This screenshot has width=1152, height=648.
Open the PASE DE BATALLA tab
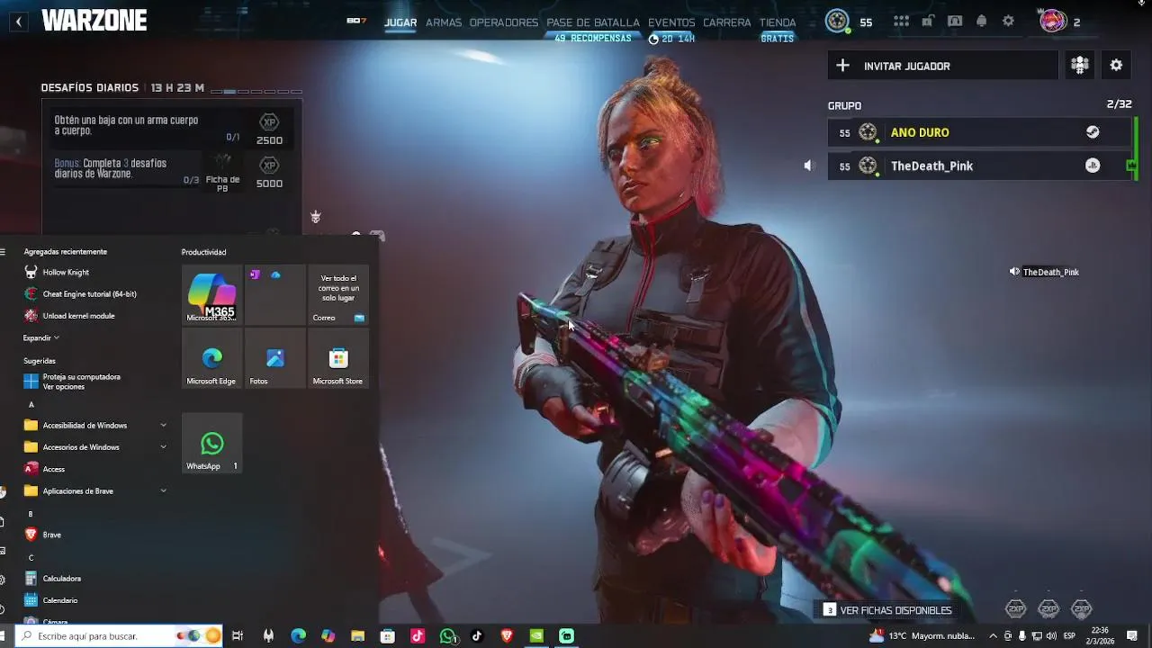(x=593, y=22)
